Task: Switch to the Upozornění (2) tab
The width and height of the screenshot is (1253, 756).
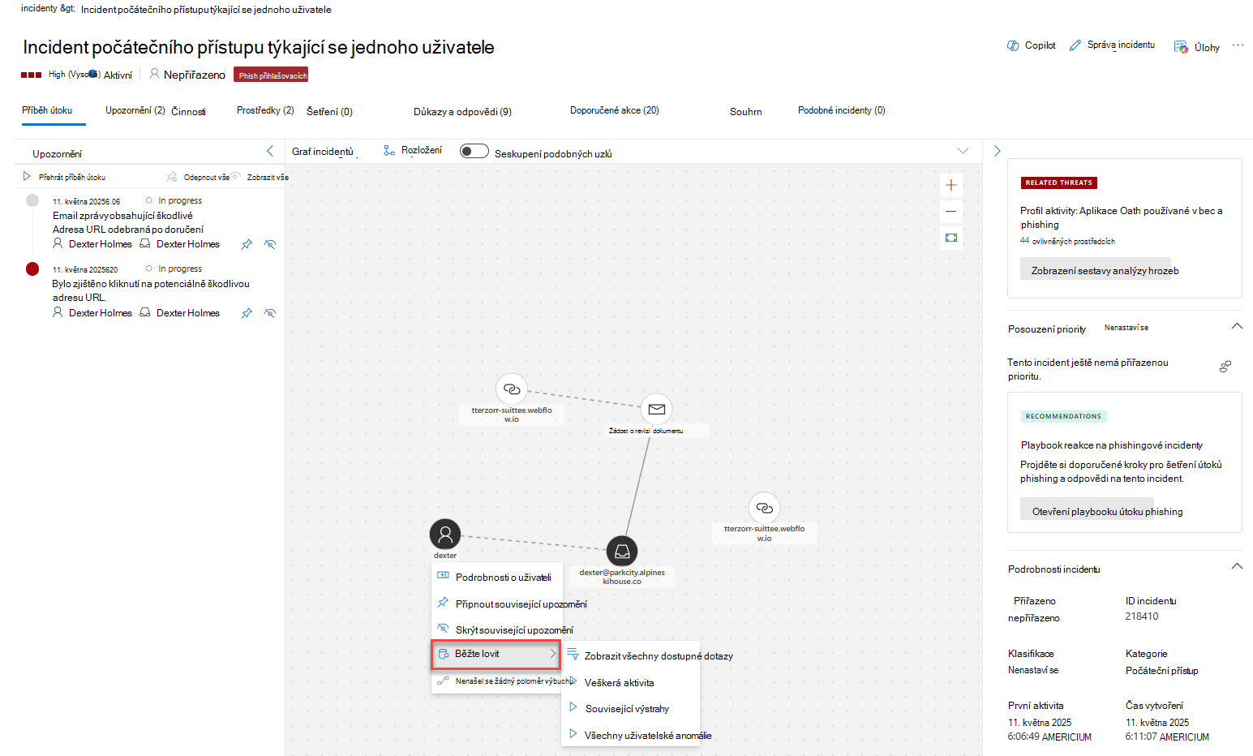Action: click(x=135, y=110)
